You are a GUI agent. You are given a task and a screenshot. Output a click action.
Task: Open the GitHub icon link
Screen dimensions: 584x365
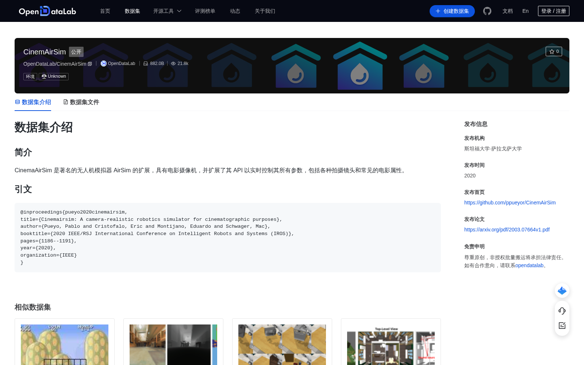pyautogui.click(x=487, y=11)
